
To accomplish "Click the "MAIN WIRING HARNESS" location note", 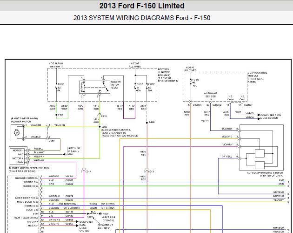I will click(120, 133).
